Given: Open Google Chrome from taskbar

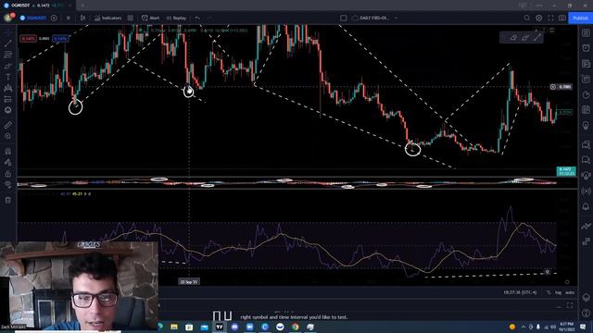Looking at the screenshot, I should (x=295, y=327).
